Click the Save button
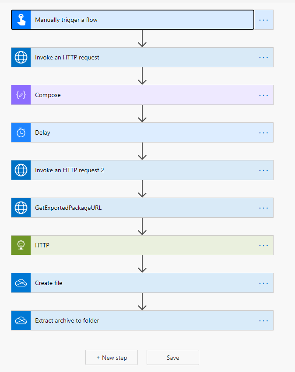Viewport: 295px width, 372px height. click(173, 357)
